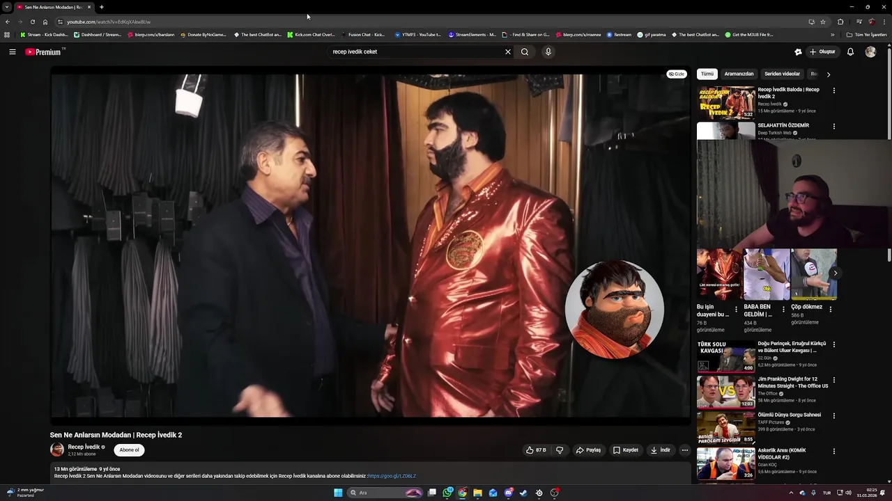
Task: Hide the overlay with the Gizle toggle
Action: pyautogui.click(x=676, y=74)
